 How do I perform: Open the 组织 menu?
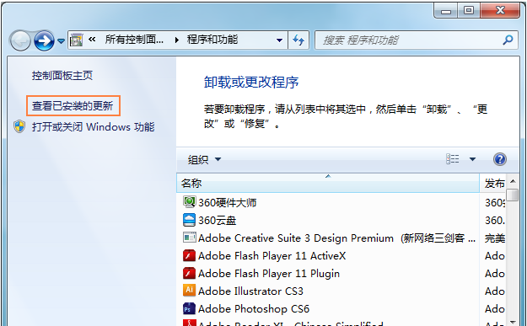pos(204,159)
